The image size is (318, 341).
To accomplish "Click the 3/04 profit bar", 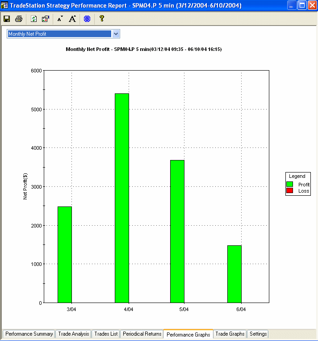I will [65, 254].
